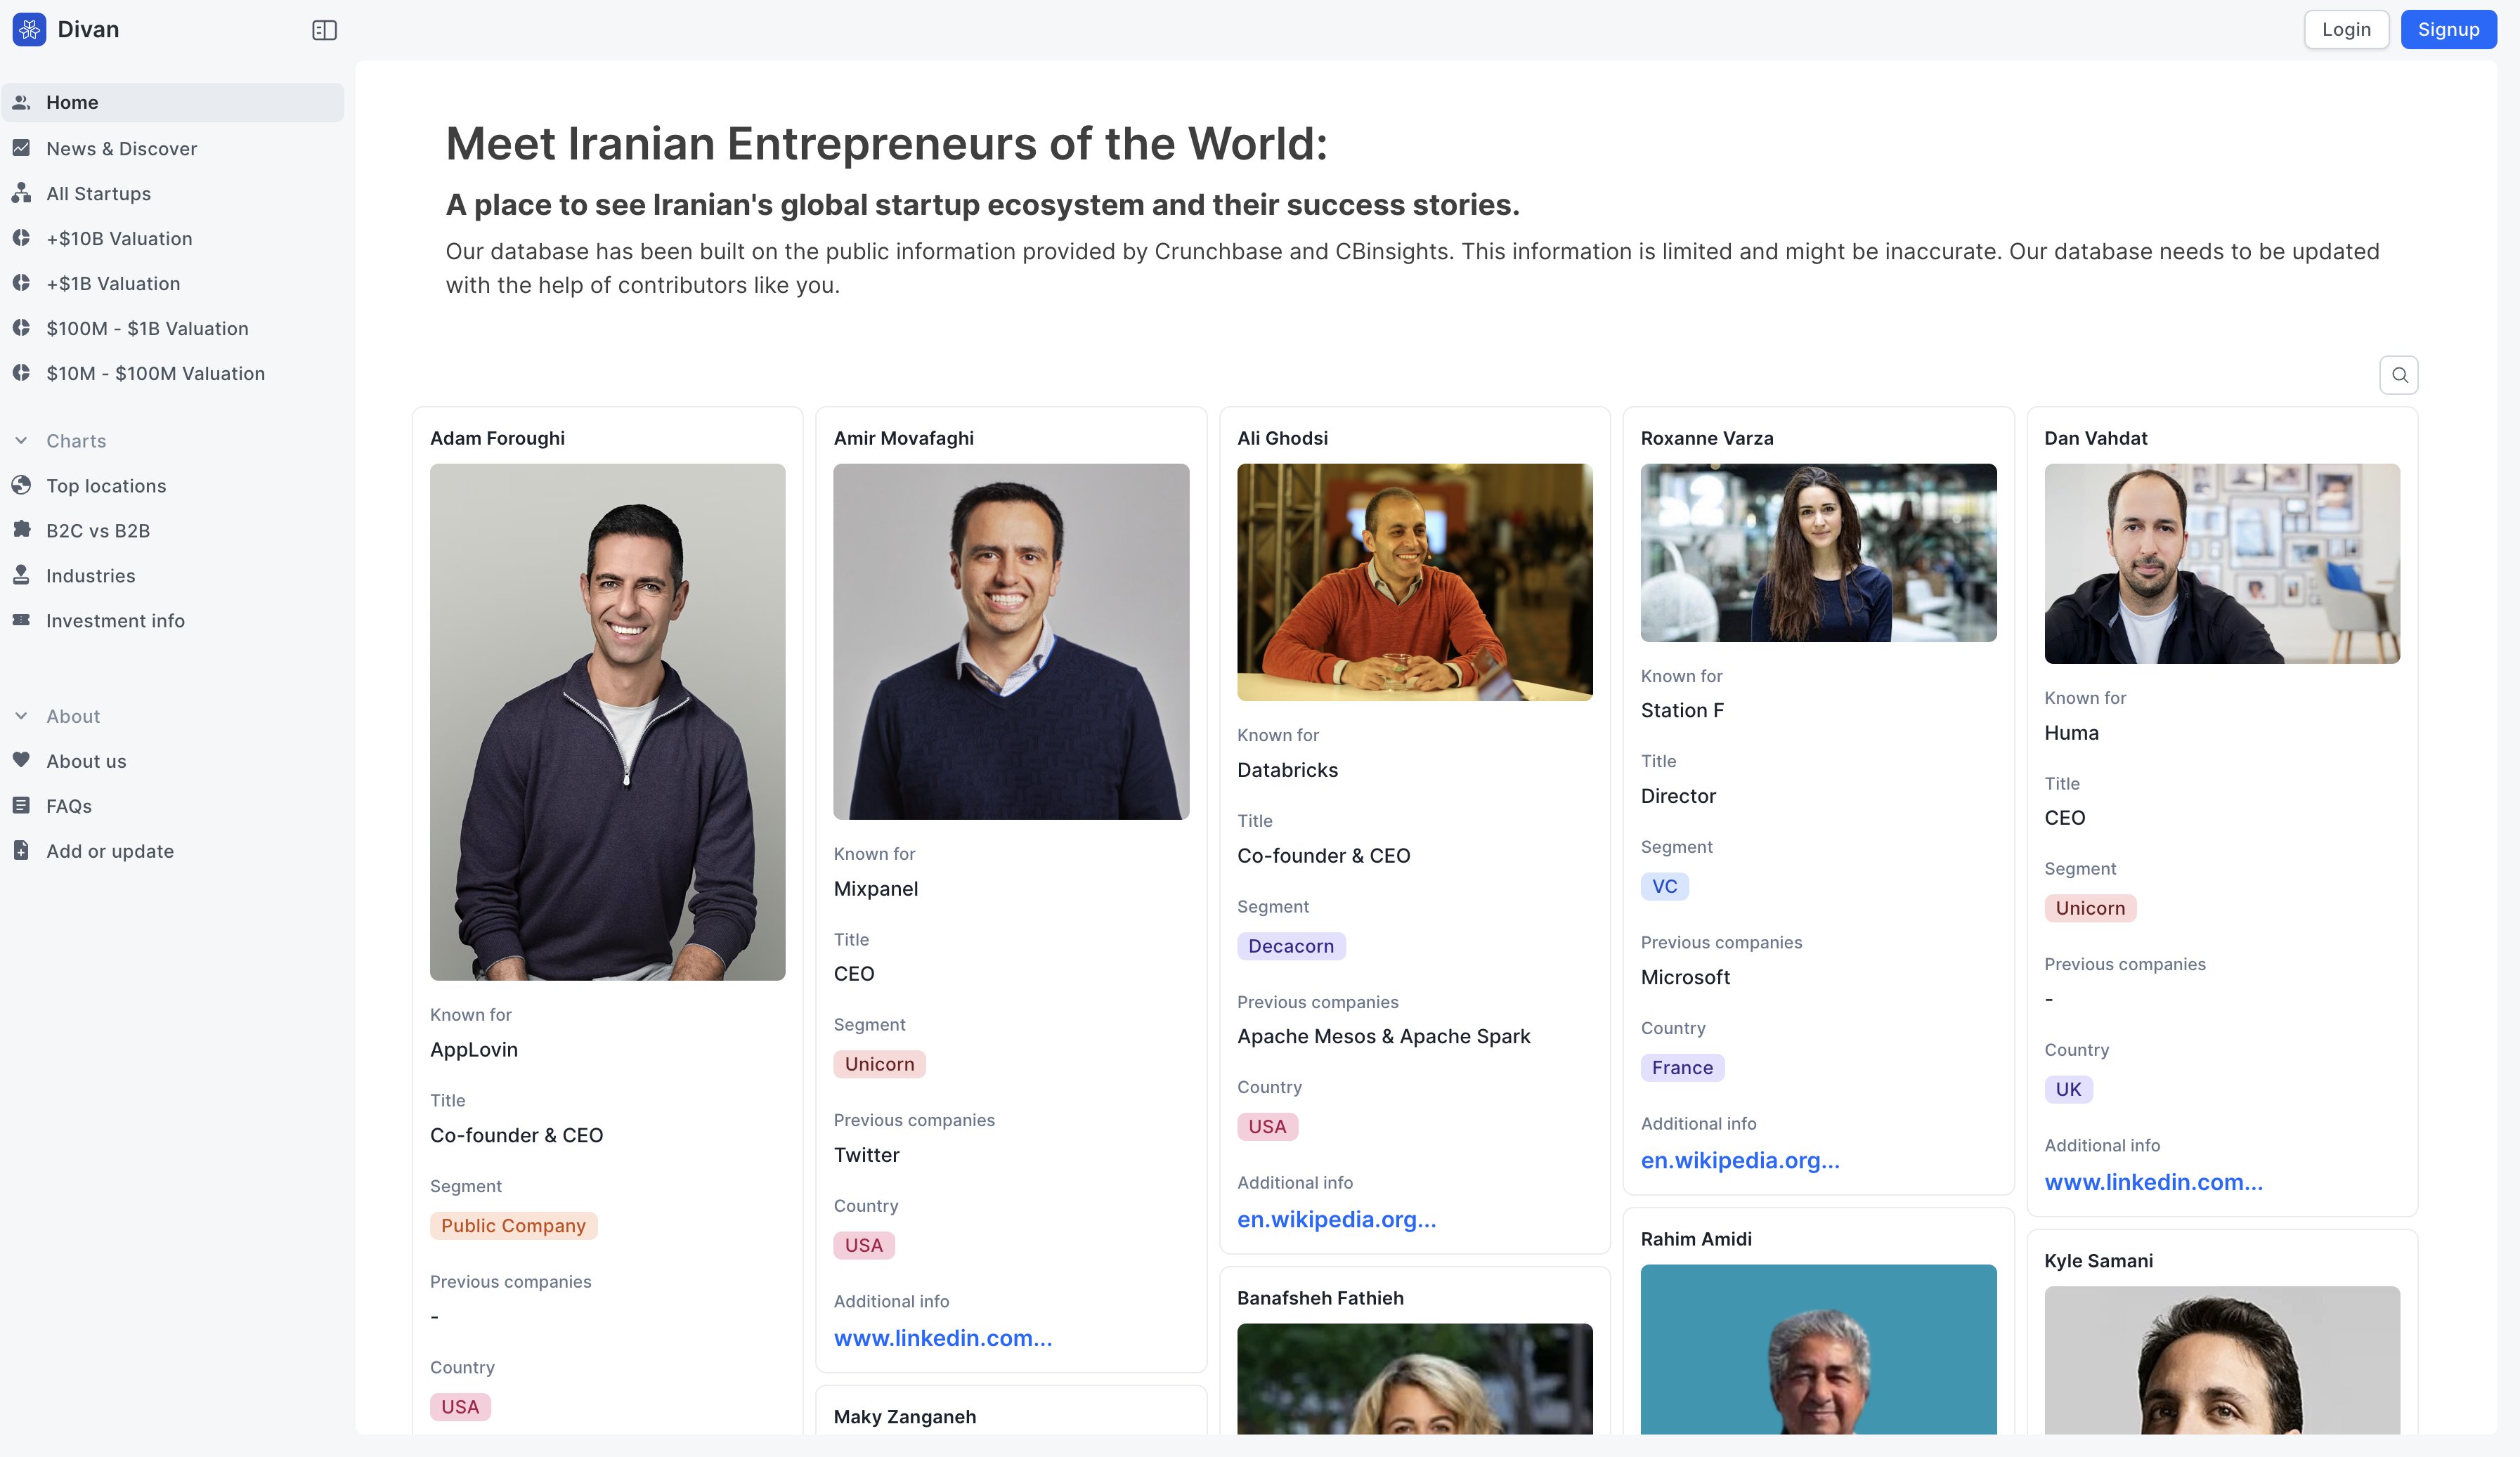The width and height of the screenshot is (2520, 1457).
Task: Click the About us heart icon
Action: [21, 760]
